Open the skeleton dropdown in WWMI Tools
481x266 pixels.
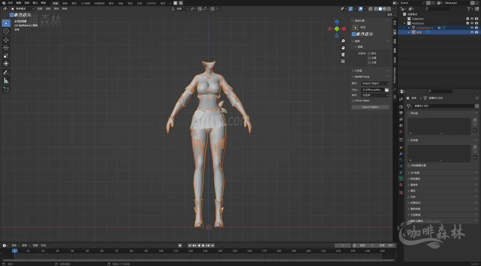click(x=375, y=95)
